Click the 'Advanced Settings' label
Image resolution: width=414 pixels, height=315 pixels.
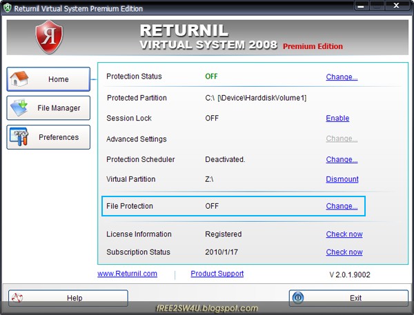[x=137, y=139]
